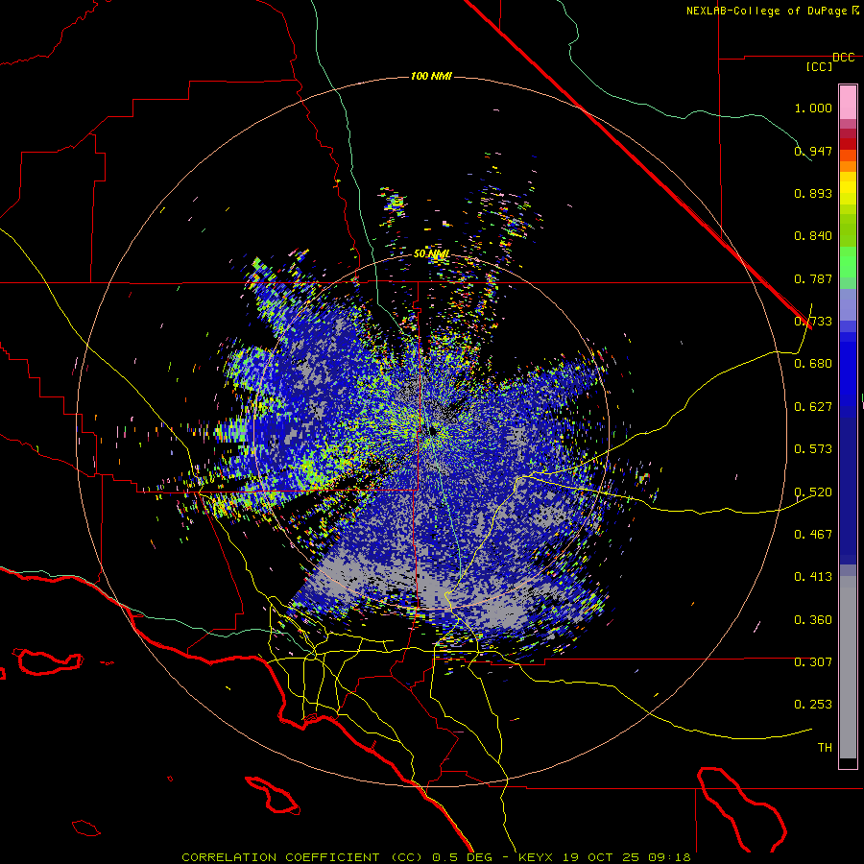Click the 50 NMI range ring label

pyautogui.click(x=431, y=254)
